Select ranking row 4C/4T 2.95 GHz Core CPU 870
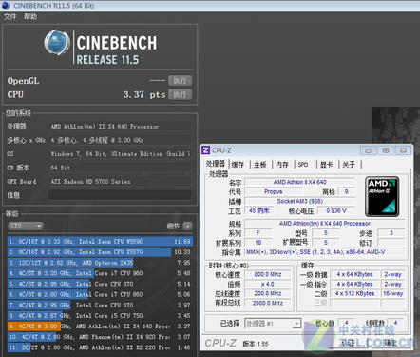This screenshot has height=357, width=420. tap(100, 306)
